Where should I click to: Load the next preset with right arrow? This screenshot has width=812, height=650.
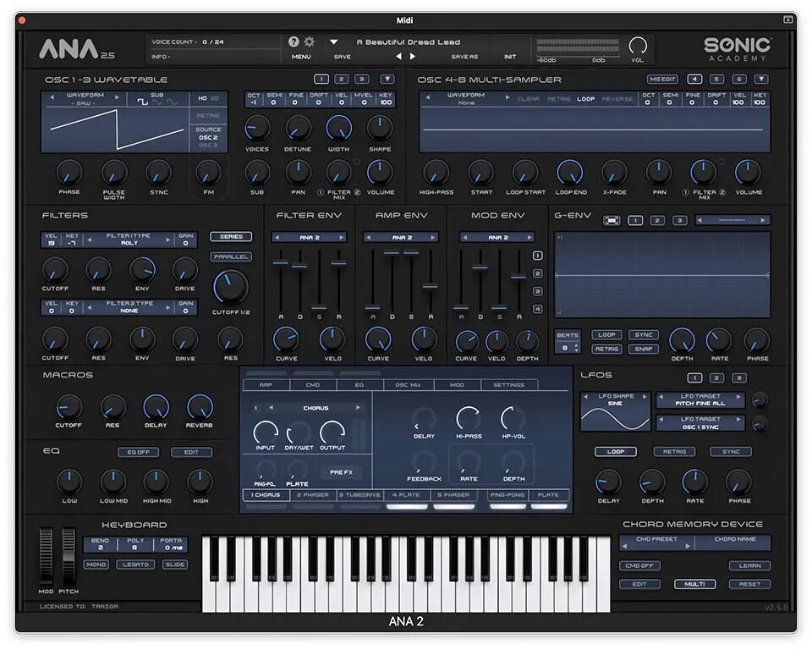[x=412, y=57]
